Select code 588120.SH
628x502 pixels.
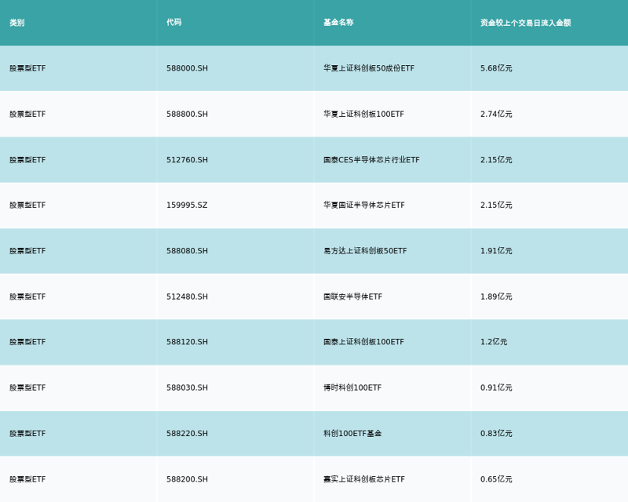(187, 342)
